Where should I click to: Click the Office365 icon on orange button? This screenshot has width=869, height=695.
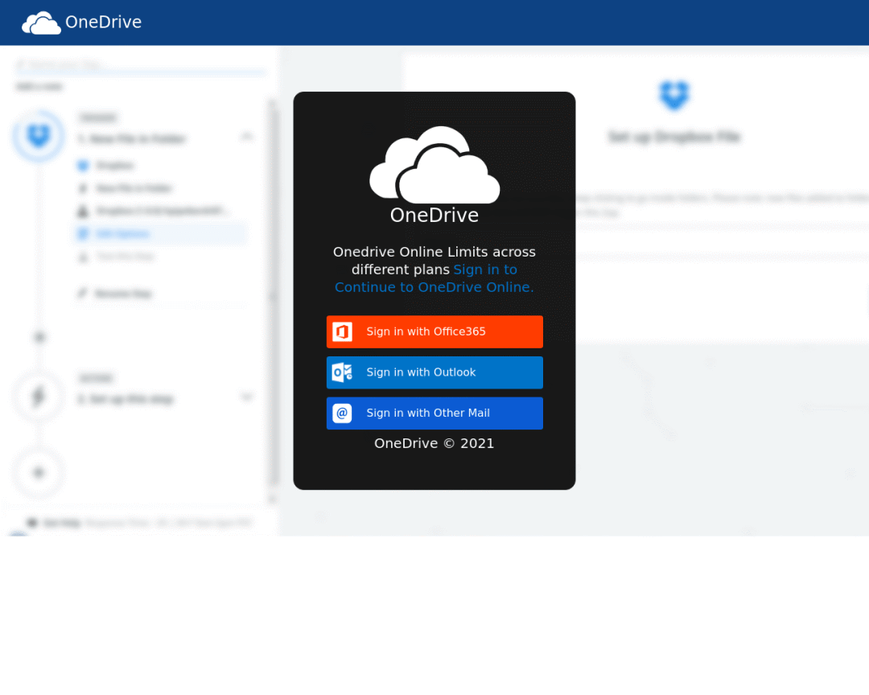tap(342, 331)
